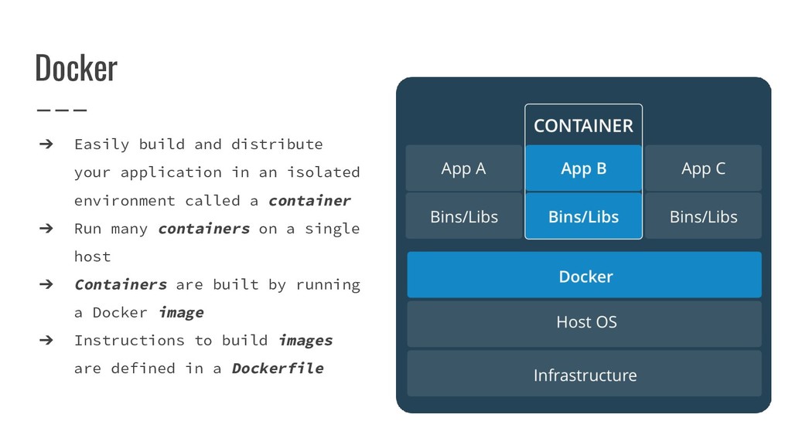Click the Docker slide title
Viewport: 792px width, 445px height.
click(77, 68)
